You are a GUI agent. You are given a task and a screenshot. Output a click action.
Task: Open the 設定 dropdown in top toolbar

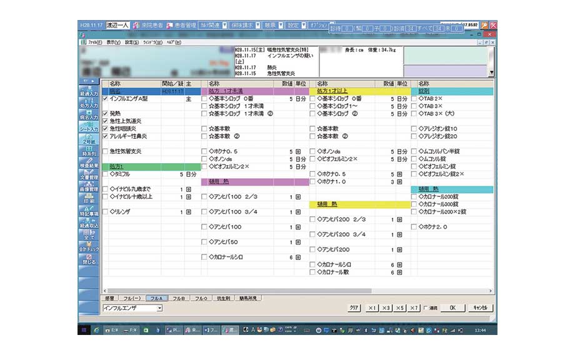(x=304, y=26)
